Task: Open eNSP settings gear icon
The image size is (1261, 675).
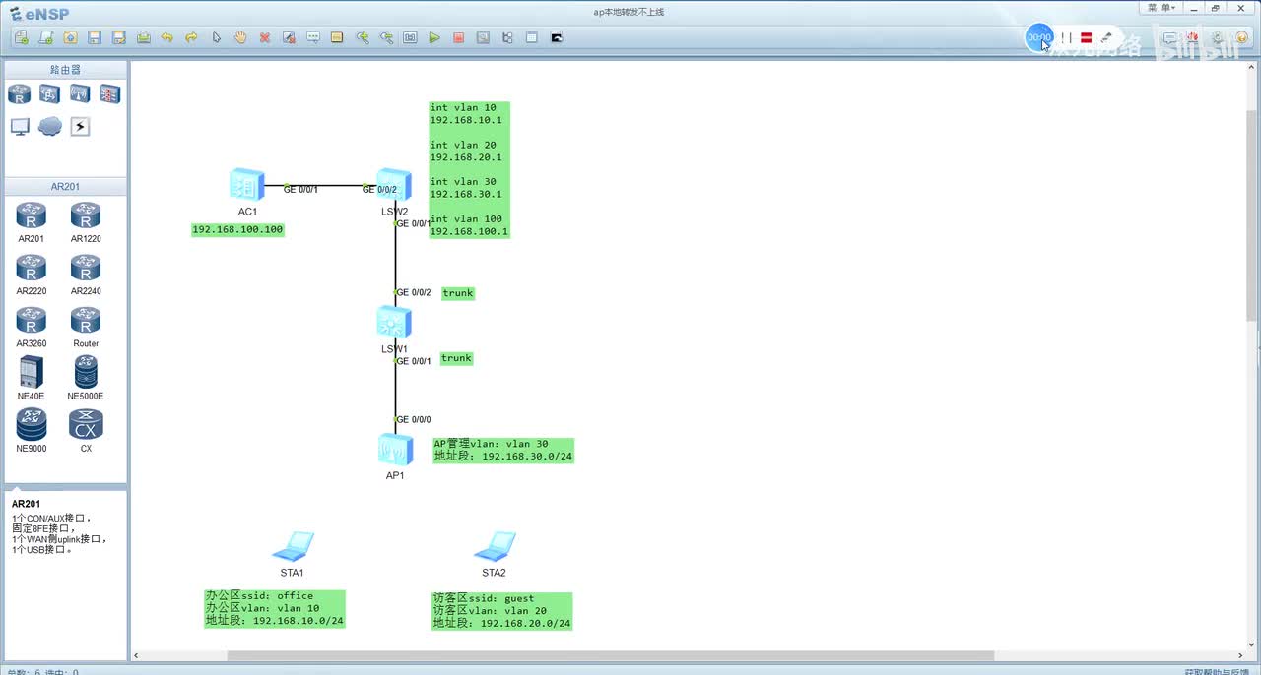Action: pos(1218,37)
